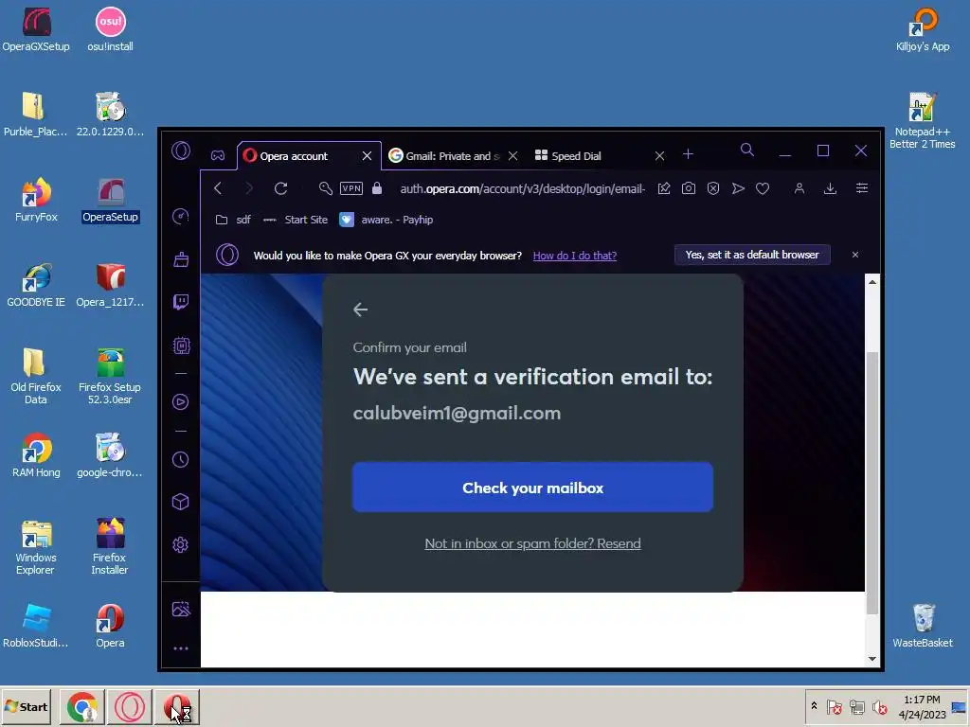This screenshot has width=970, height=727.
Task: Select the Notepad++ desktop shortcut
Action: coord(923,120)
